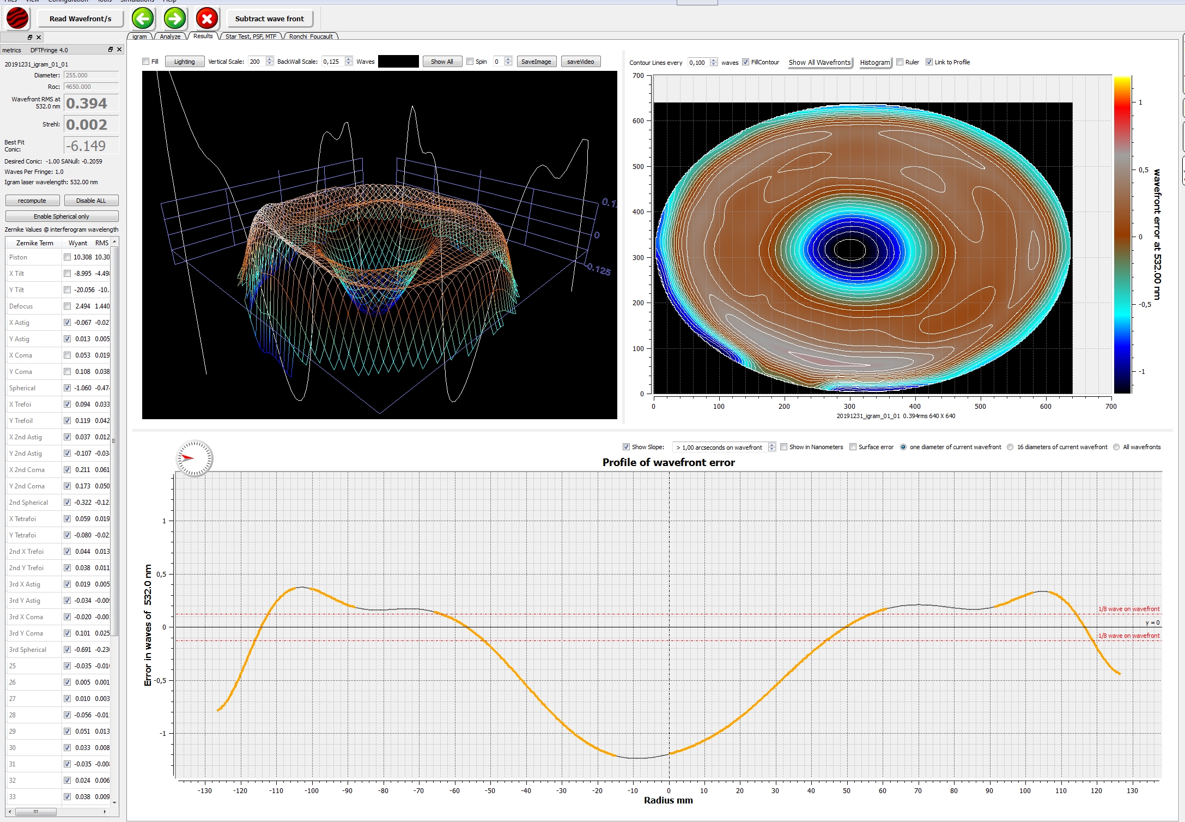Go to next wavefront with green right arrow
Image resolution: width=1185 pixels, height=822 pixels.
click(174, 19)
